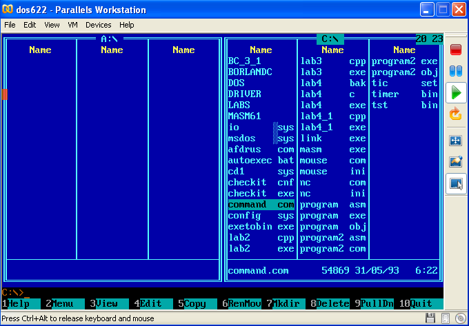
Task: Select the tic set file
Action: 405,83
